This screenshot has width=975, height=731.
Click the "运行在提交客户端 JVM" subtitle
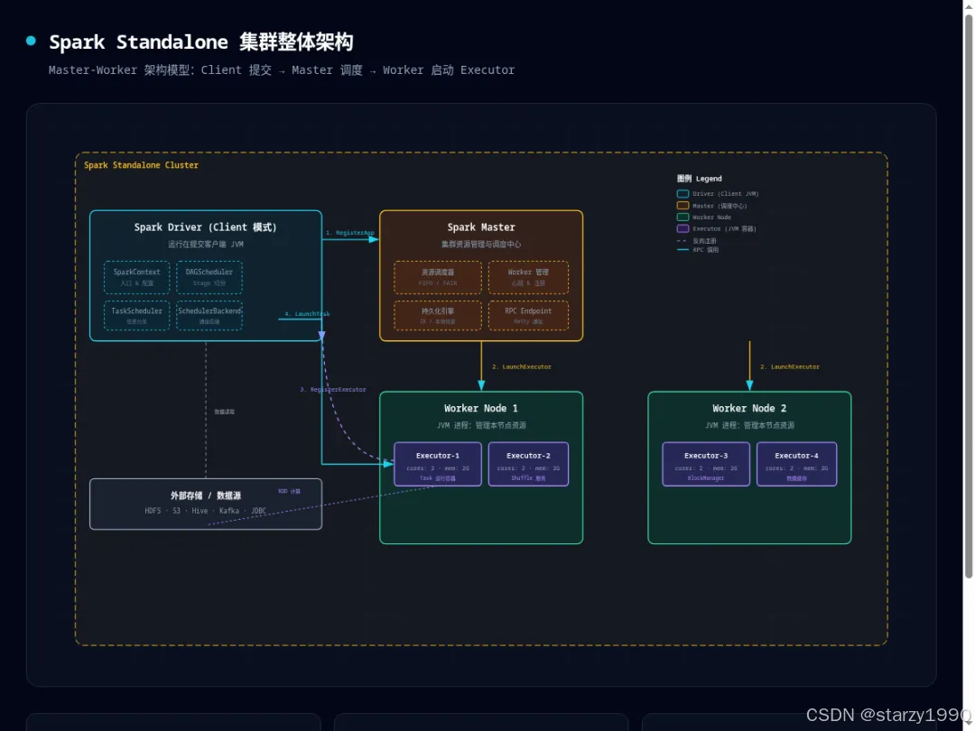(x=206, y=245)
